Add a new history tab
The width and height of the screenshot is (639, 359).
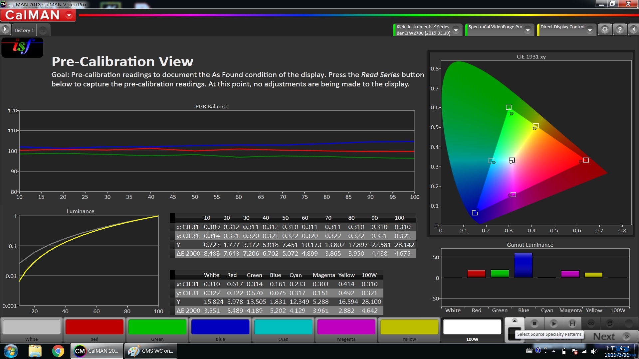pos(43,31)
